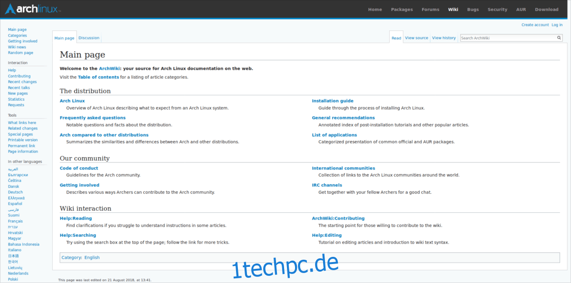Open Help:Editing
Viewport: 571px width, 283px height.
(327, 235)
